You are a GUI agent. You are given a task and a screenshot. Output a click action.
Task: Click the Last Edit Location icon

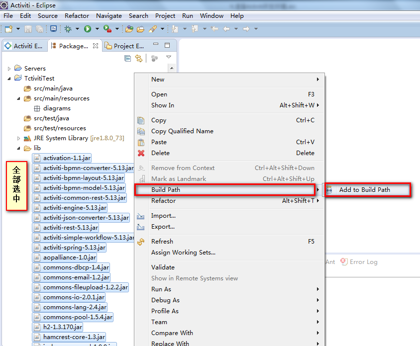click(214, 29)
